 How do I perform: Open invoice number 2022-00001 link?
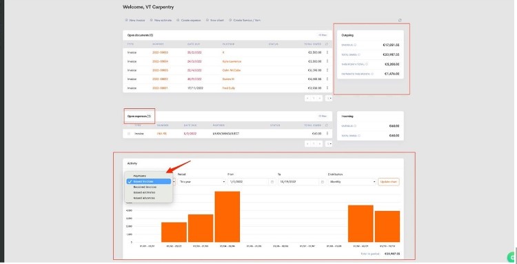[x=160, y=88]
